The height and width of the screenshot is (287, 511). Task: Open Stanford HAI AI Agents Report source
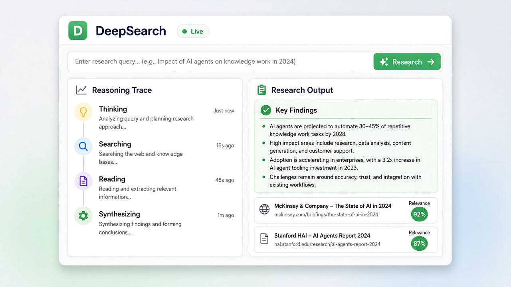point(346,240)
